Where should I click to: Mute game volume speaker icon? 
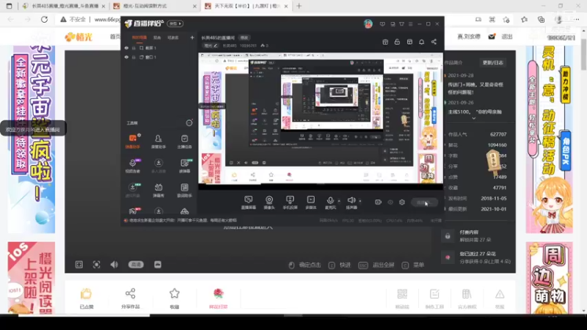114,265
